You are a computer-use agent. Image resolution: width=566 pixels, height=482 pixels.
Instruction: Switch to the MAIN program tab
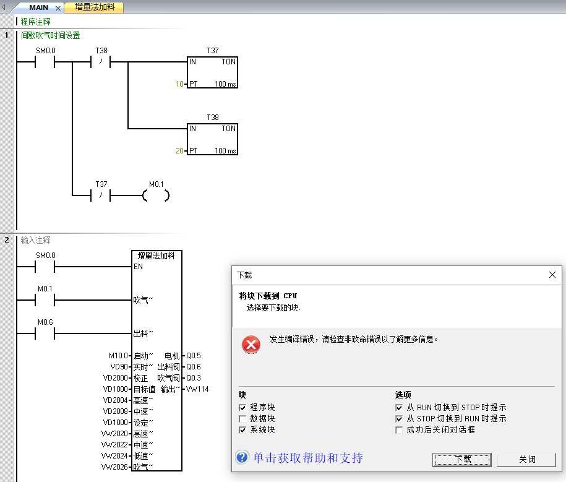pos(38,7)
